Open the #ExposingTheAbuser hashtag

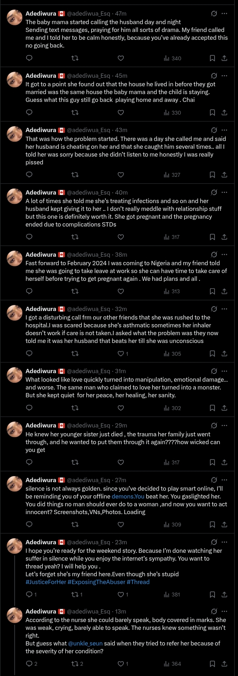(x=96, y=582)
